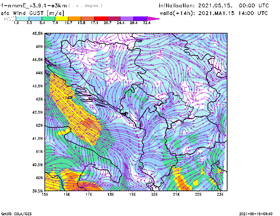The image size is (280, 216).
Task: Click the white dashed arrow below 1.6 in legend
Action: pyautogui.click(x=10, y=19)
